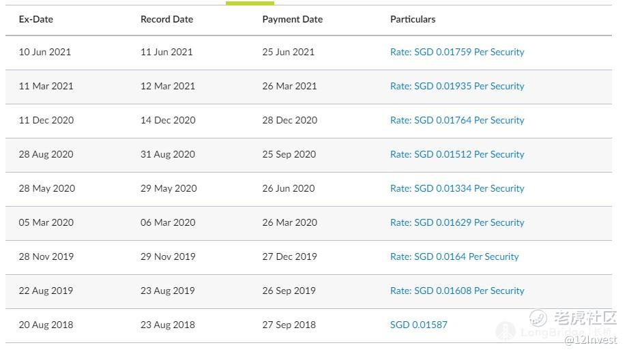629x354 pixels.
Task: Open the SGD 0.01764 Per Security rate link
Action: click(x=457, y=120)
